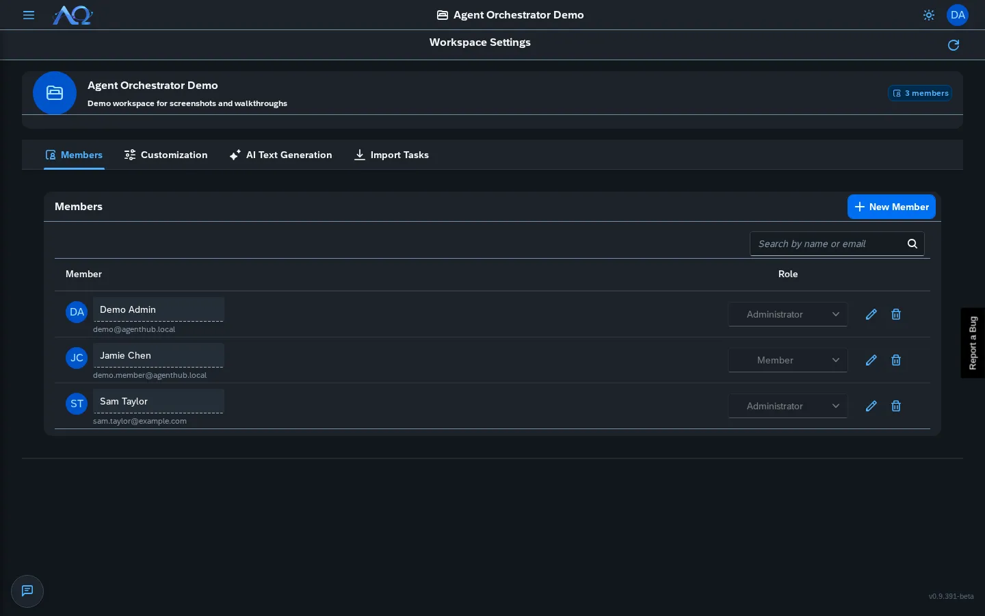Expand Sam Taylor's Administrator role dropdown
The width and height of the screenshot is (985, 616).
788,406
